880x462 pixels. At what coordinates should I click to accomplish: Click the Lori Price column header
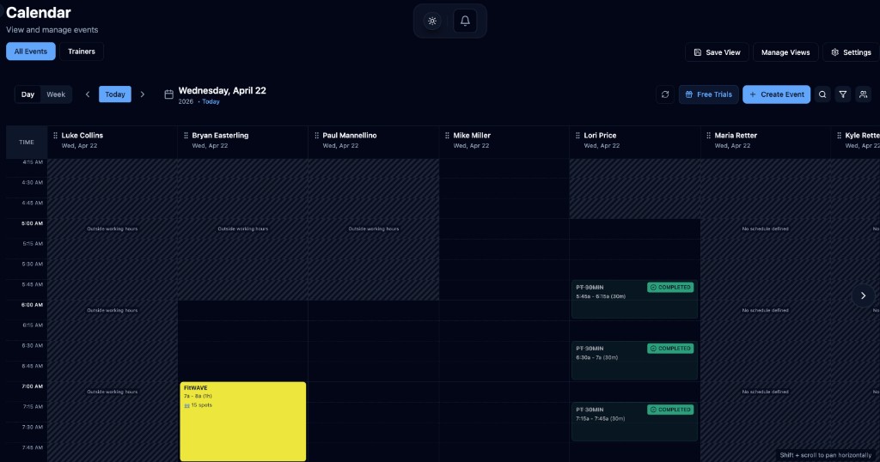635,142
